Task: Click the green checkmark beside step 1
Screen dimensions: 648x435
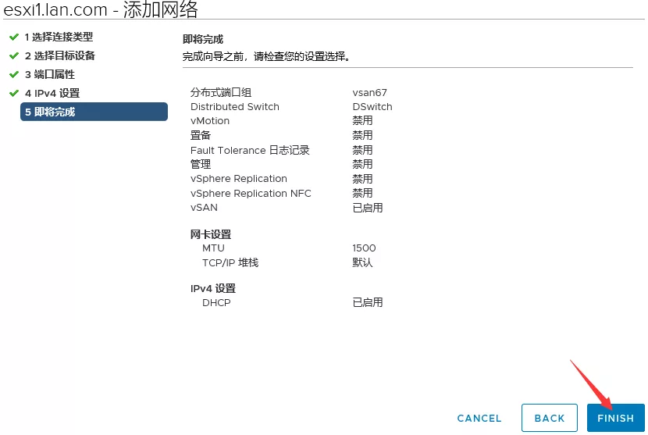Action: (13, 37)
